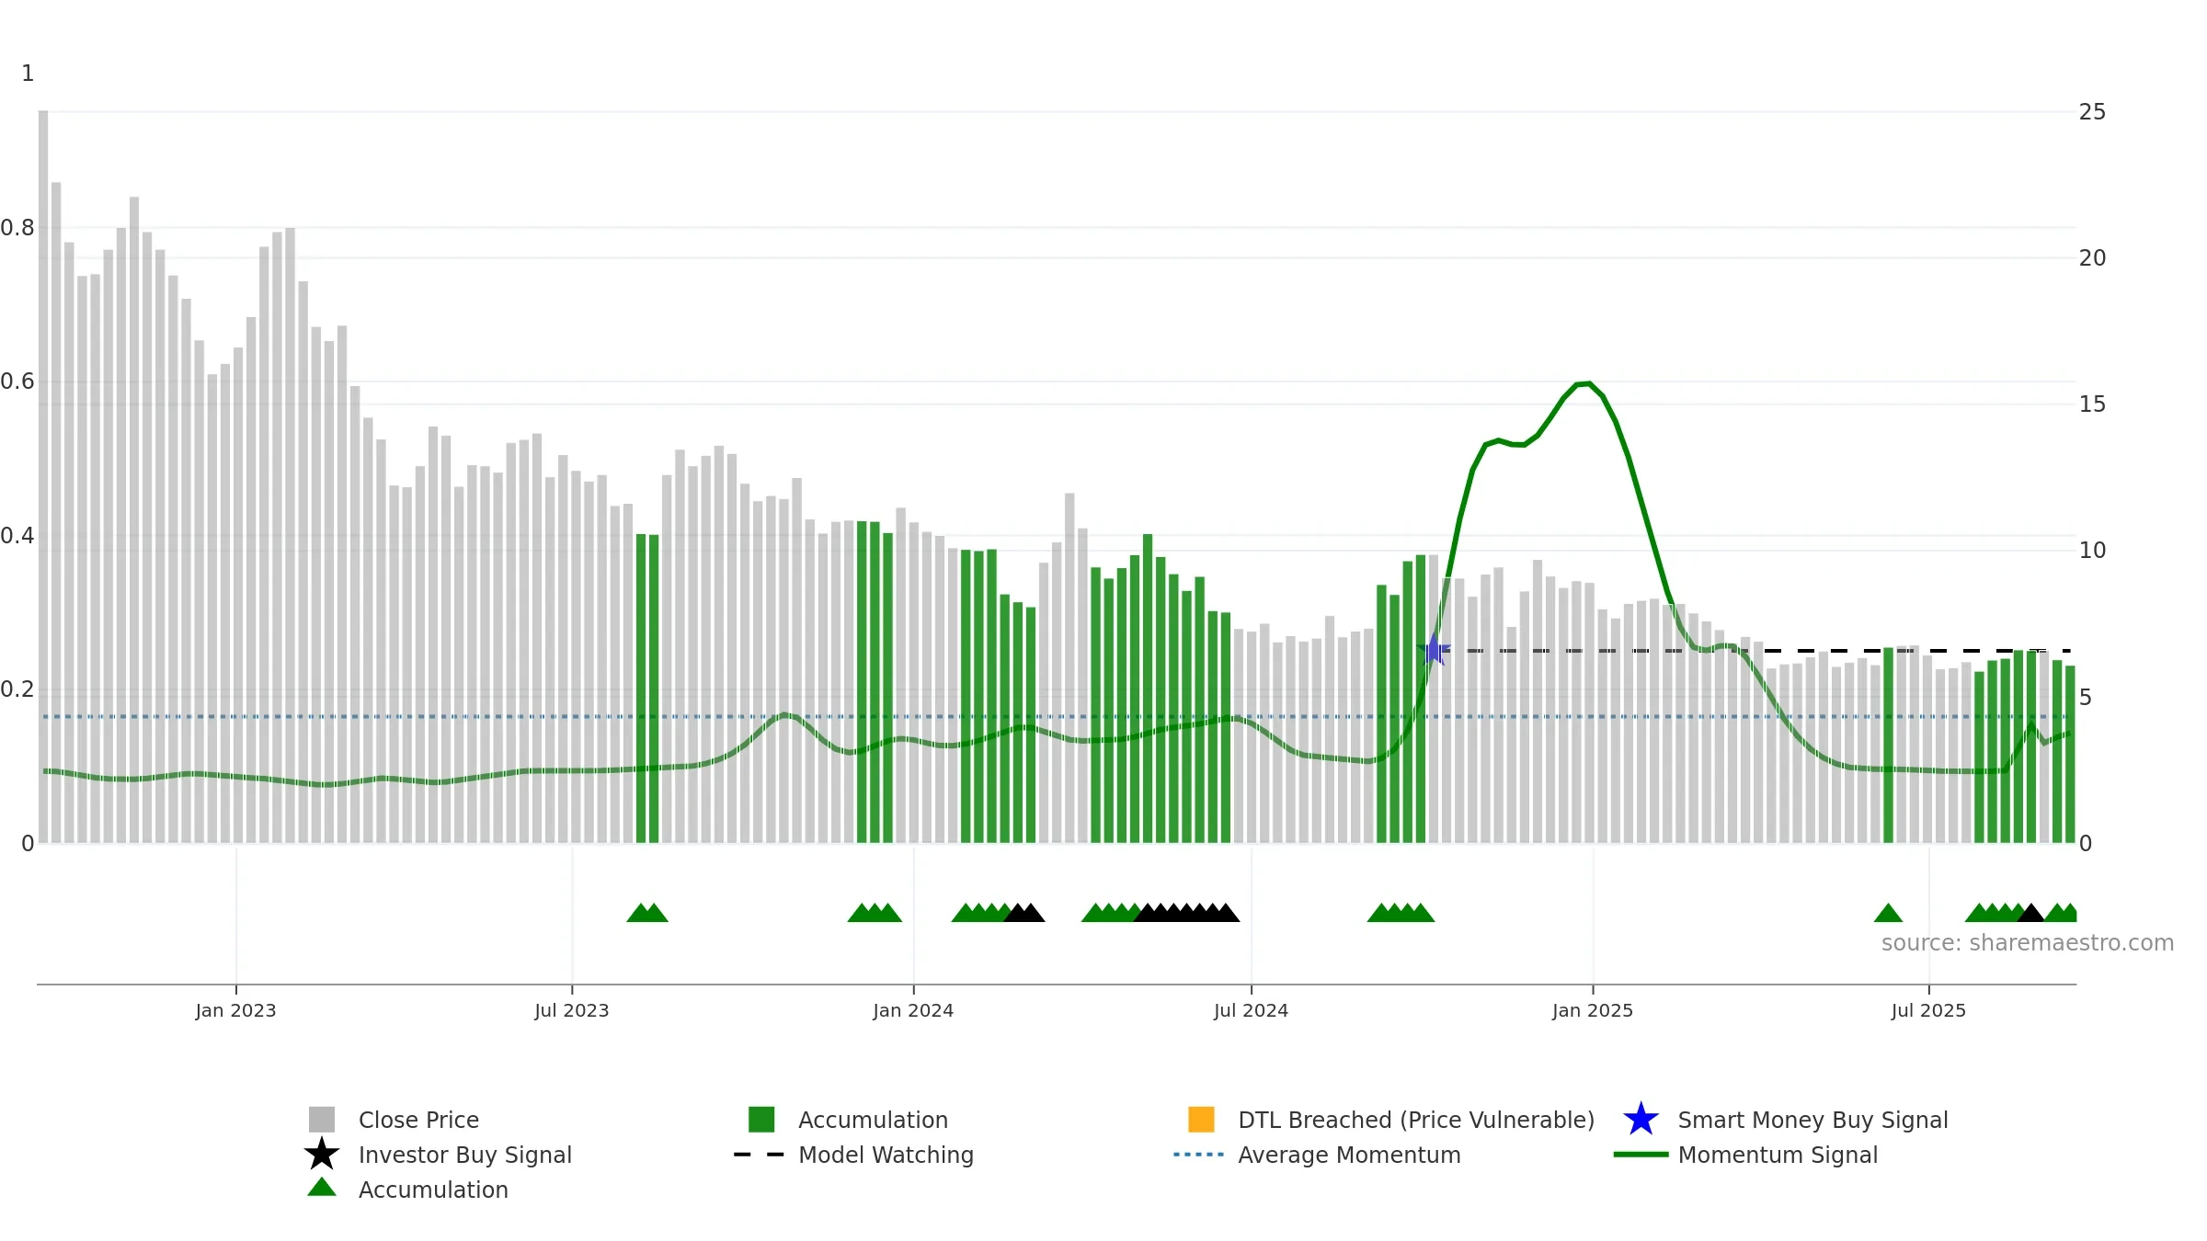Toggle the Average Momentum legend label
The height and width of the screenshot is (1241, 2207).
1349,1155
